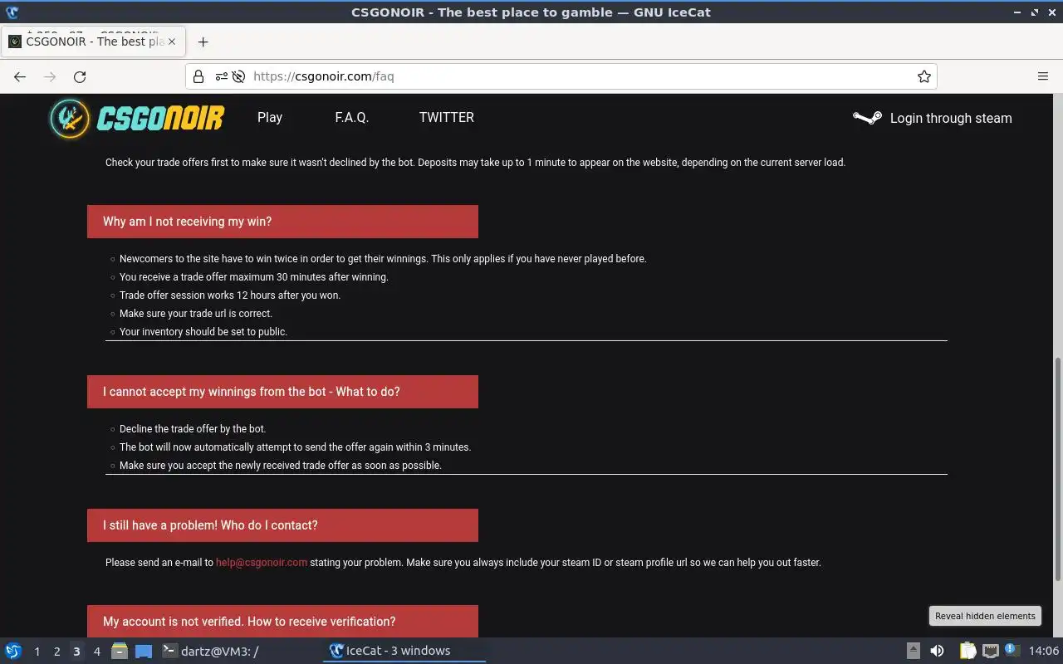Viewport: 1063px width, 664px height.
Task: Click the notification tray icon
Action: click(1012, 650)
